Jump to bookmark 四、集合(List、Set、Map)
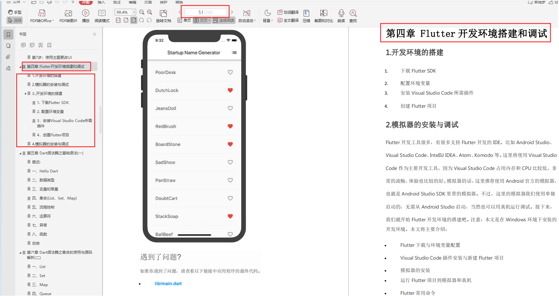This screenshot has width=559, height=296. (x=54, y=198)
